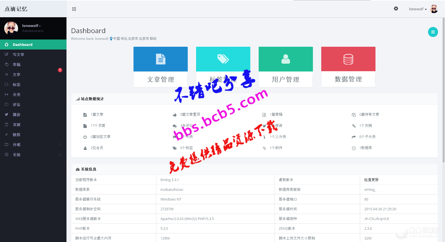445x242 pixels.
Task: Open 分类 in the sidebar
Action: coord(33,95)
